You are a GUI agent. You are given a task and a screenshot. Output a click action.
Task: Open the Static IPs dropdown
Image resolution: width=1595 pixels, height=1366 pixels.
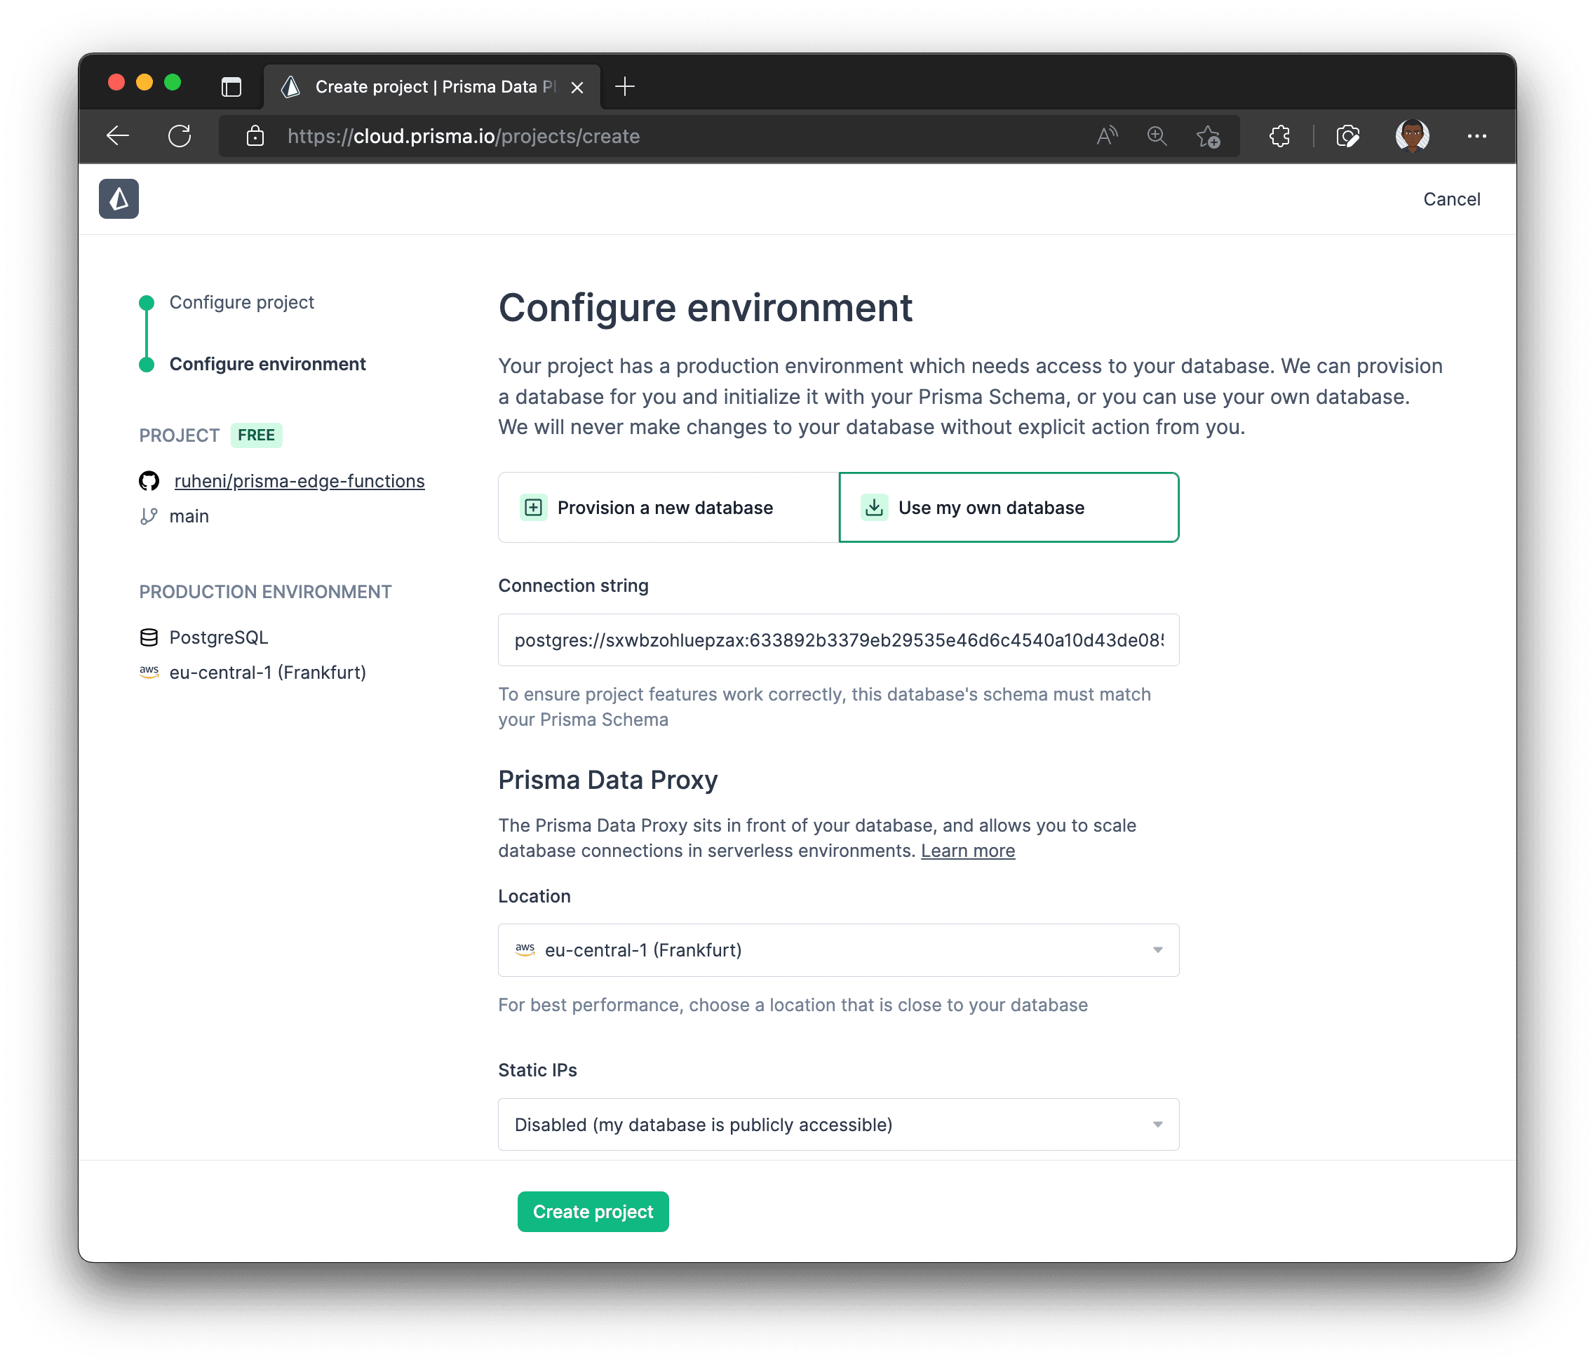pyautogui.click(x=838, y=1124)
